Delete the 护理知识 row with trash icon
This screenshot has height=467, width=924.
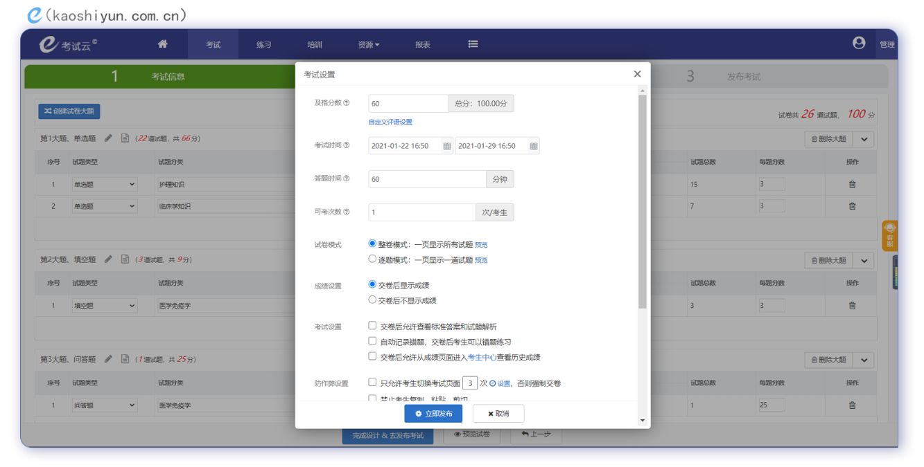pyautogui.click(x=852, y=185)
